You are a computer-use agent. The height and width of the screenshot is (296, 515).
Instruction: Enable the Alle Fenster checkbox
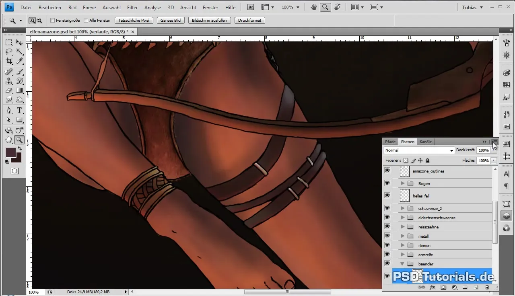point(86,21)
